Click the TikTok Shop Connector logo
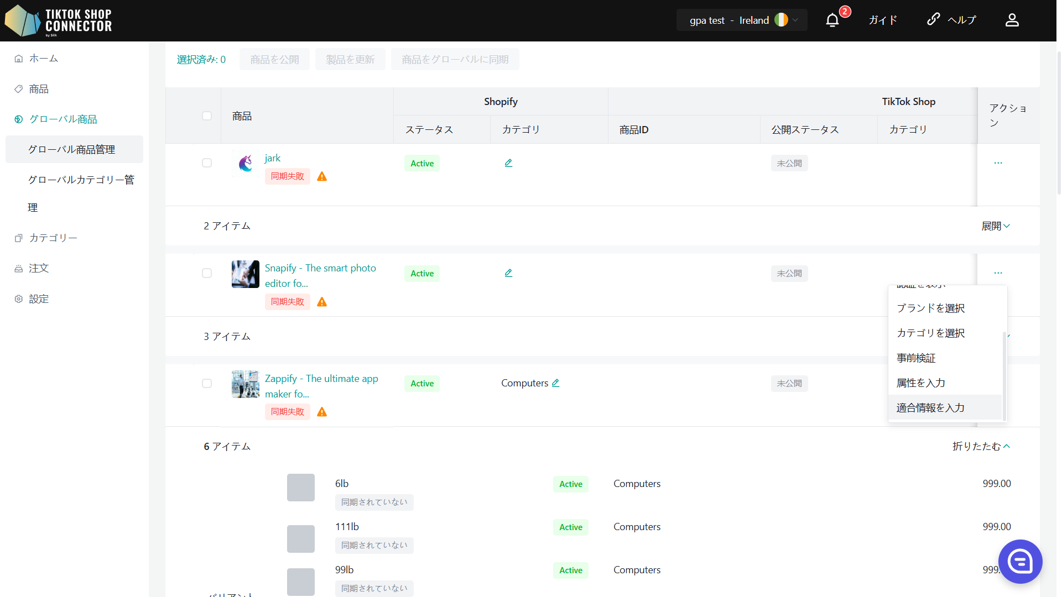Viewport: 1062px width, 597px height. (59, 20)
